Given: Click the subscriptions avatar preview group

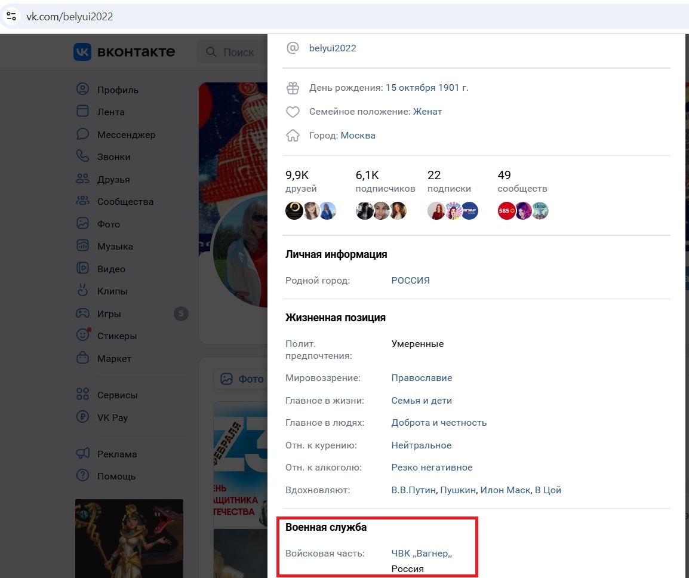Looking at the screenshot, I should click(x=453, y=211).
